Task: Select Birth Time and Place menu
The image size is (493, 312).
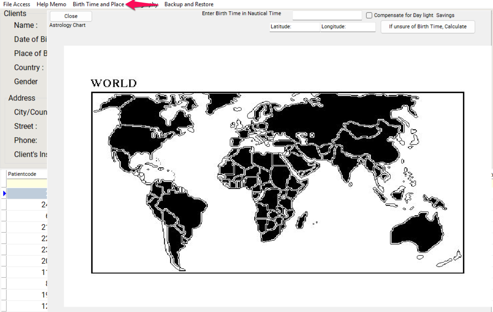Action: (98, 5)
